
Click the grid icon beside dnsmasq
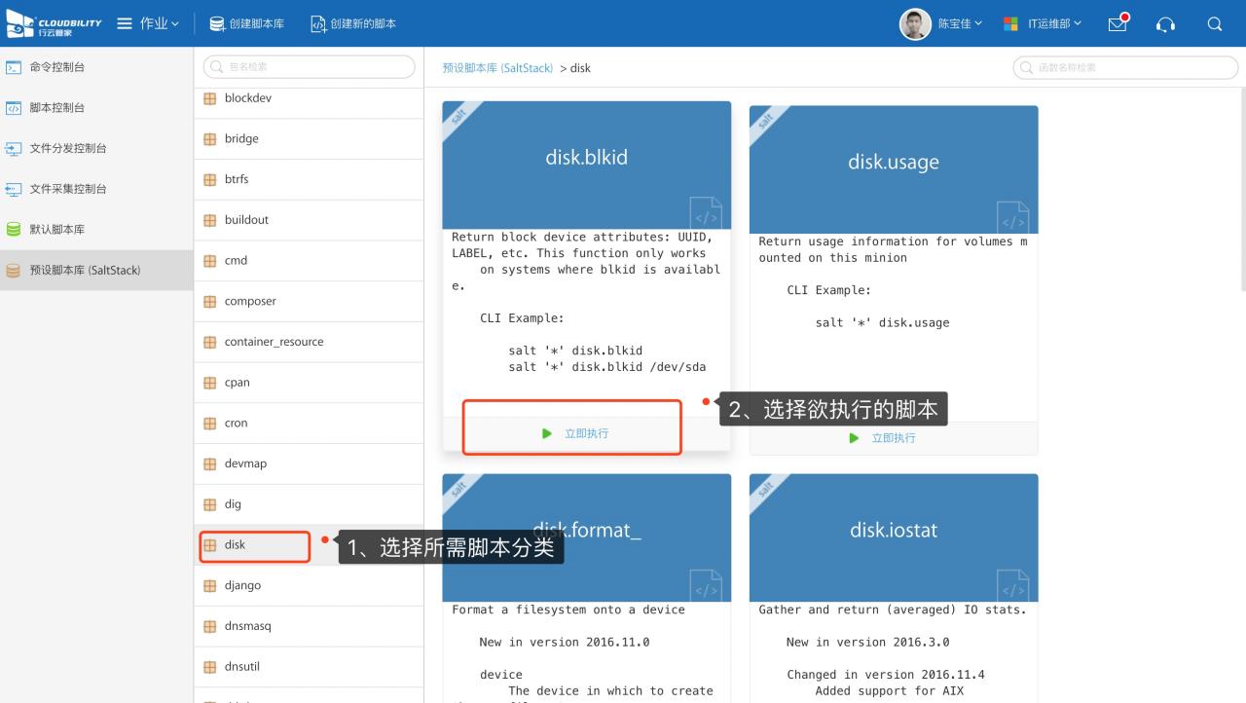pos(209,626)
